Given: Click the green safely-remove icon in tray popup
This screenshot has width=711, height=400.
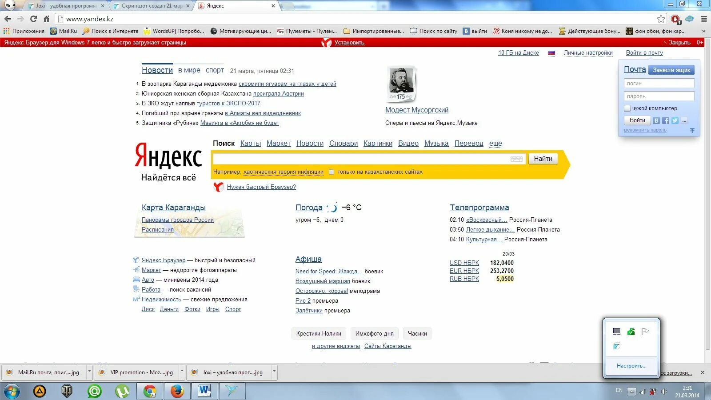Looking at the screenshot, I should coord(631,332).
